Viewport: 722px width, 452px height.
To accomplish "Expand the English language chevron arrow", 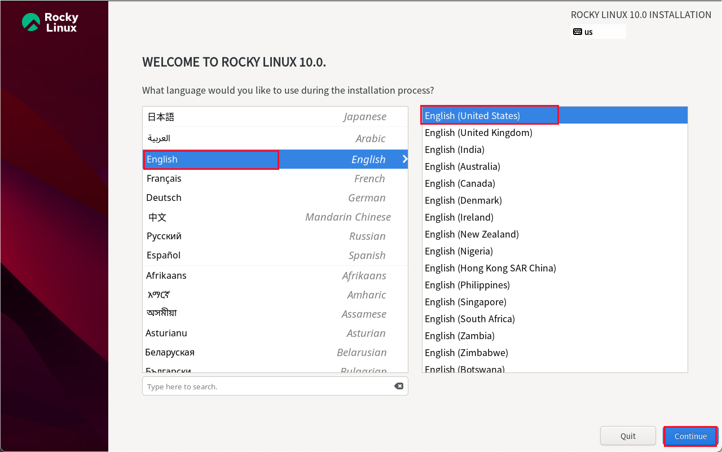I will [x=404, y=159].
